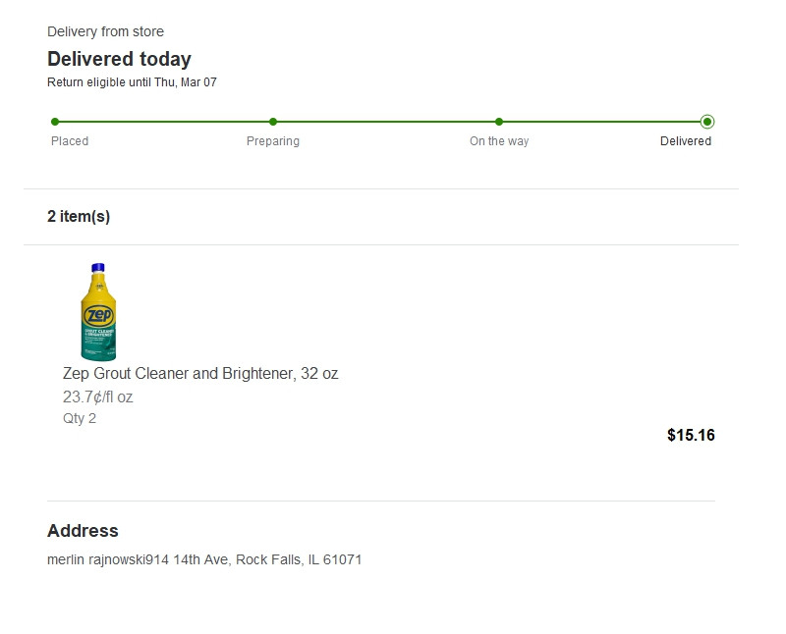Click the Delivered status circle icon
786x634 pixels.
pyautogui.click(x=707, y=122)
